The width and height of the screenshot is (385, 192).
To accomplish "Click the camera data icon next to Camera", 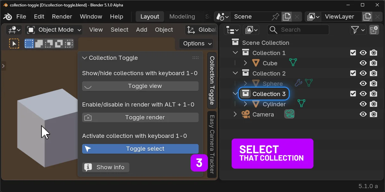I will [289, 114].
